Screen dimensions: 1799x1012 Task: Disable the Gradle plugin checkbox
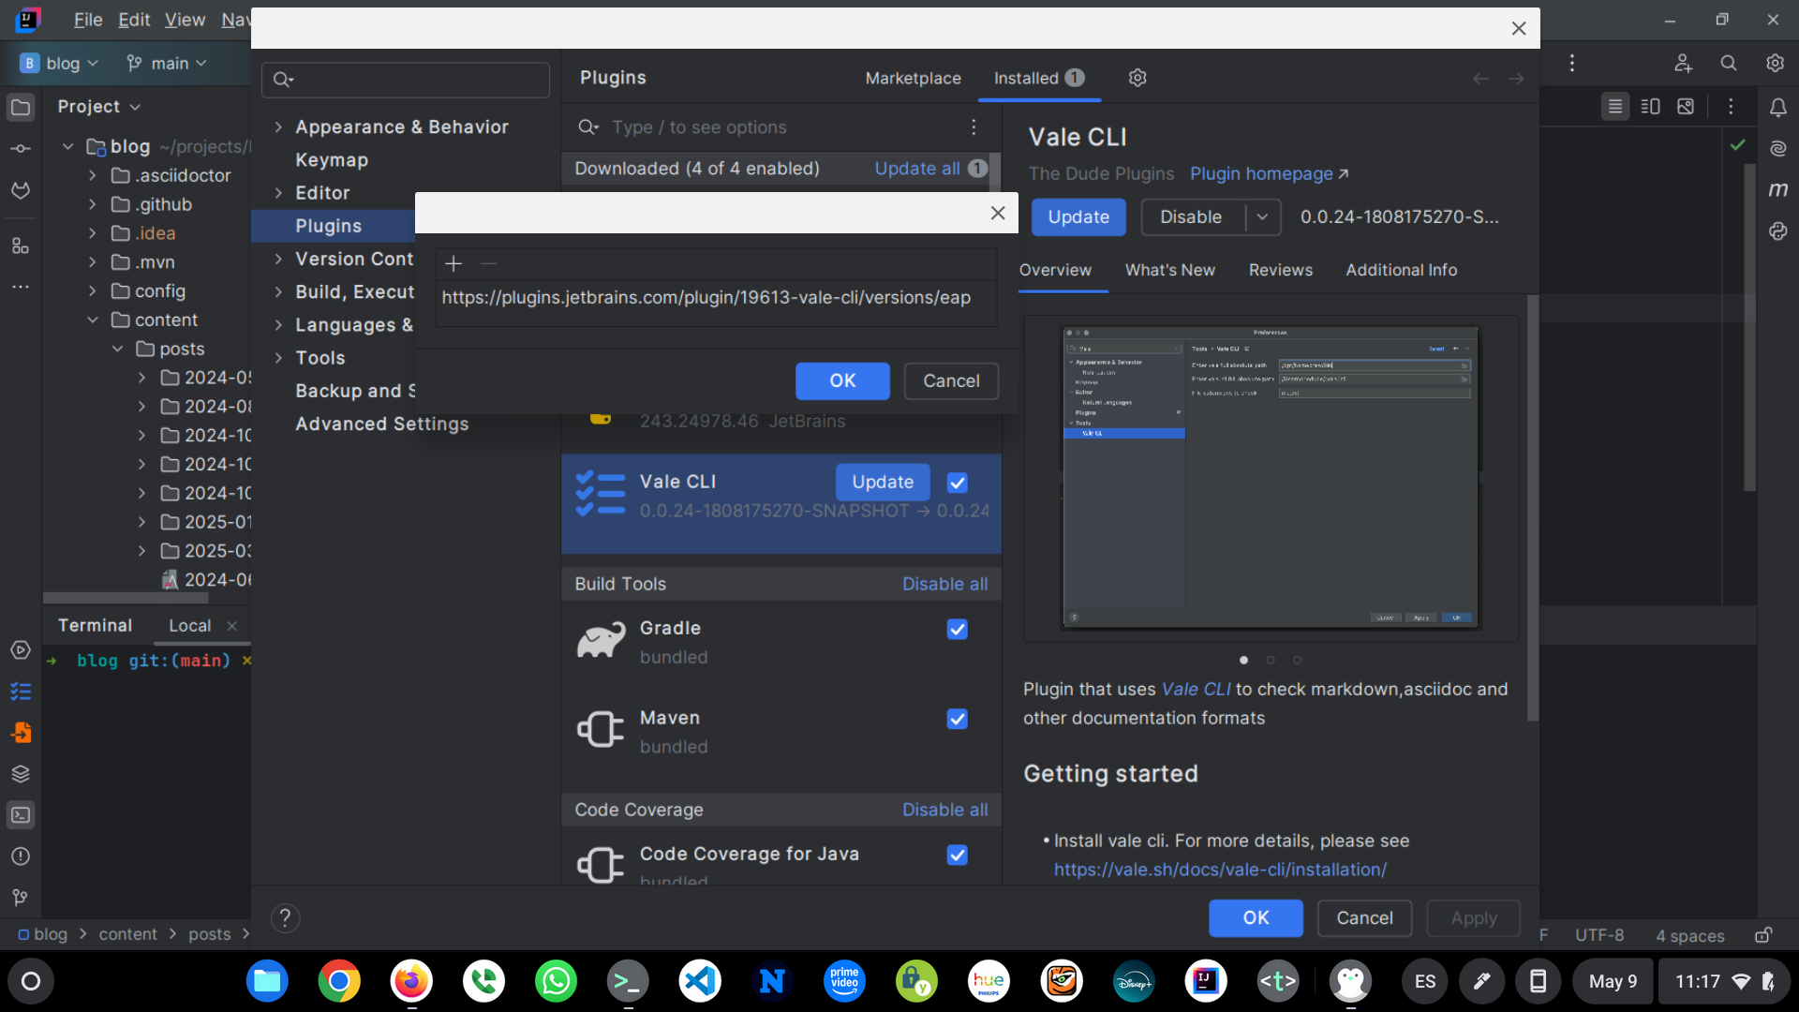tap(957, 629)
